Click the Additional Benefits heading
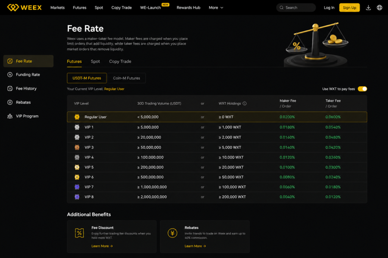This screenshot has height=258, width=388. (x=89, y=214)
